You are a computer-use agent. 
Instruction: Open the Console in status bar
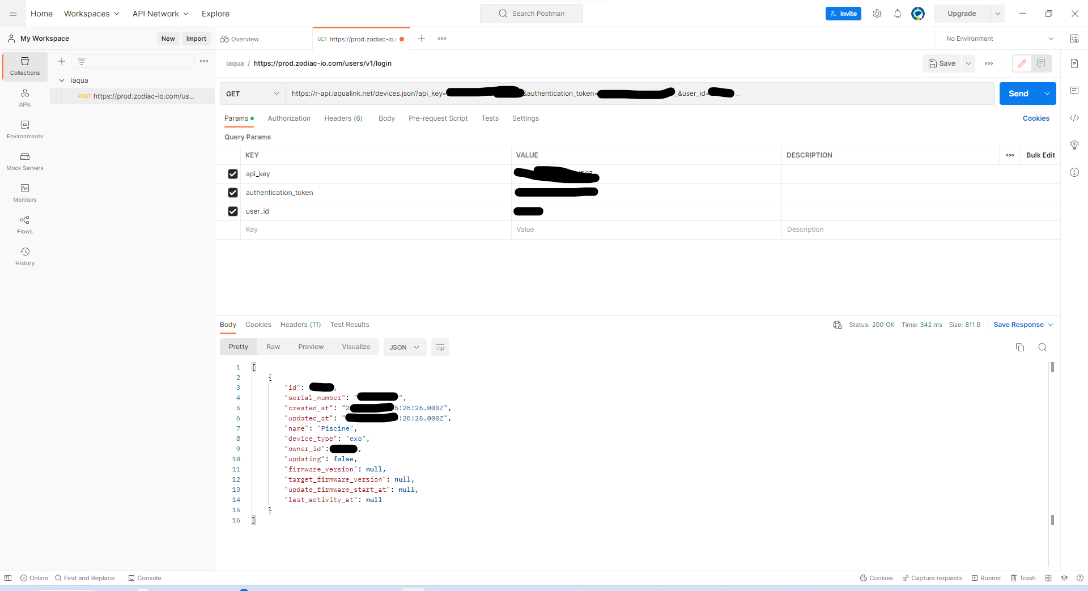coord(145,578)
